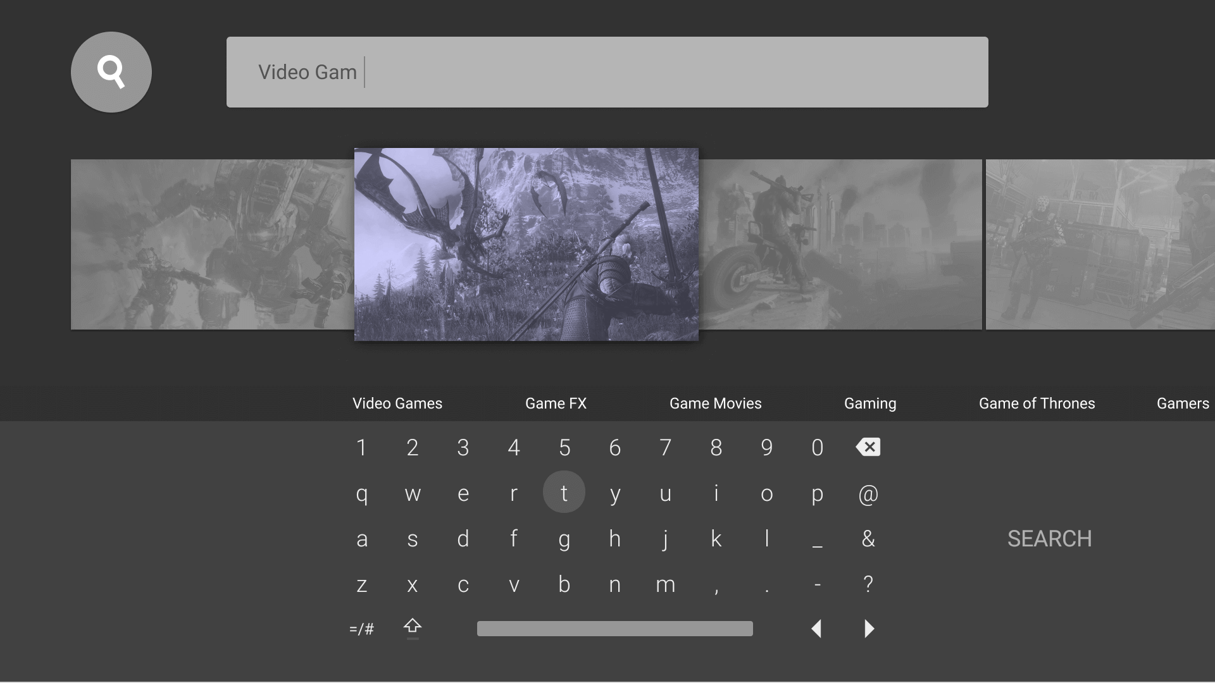This screenshot has height=683, width=1215.
Task: Open the armored soldier thumbnail at right
Action: tap(1100, 245)
